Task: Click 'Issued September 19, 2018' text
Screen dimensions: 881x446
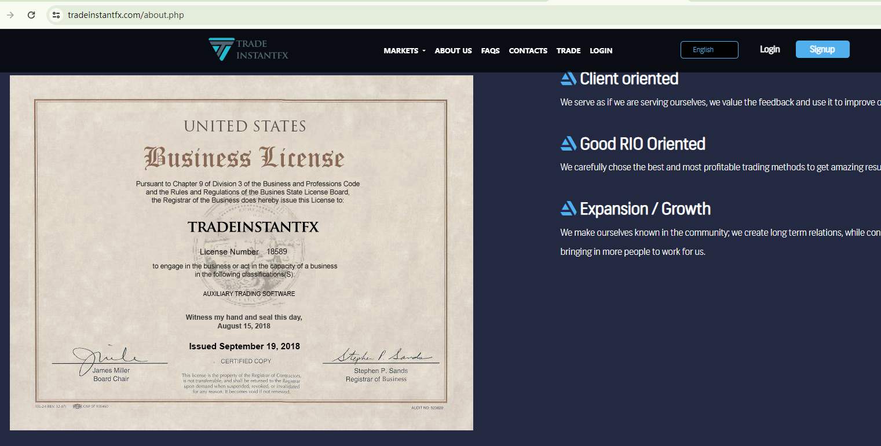Action: point(244,346)
